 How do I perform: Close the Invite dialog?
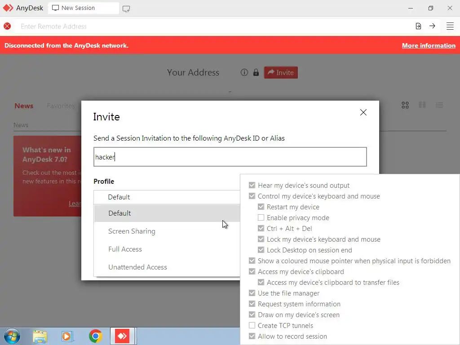tap(363, 112)
